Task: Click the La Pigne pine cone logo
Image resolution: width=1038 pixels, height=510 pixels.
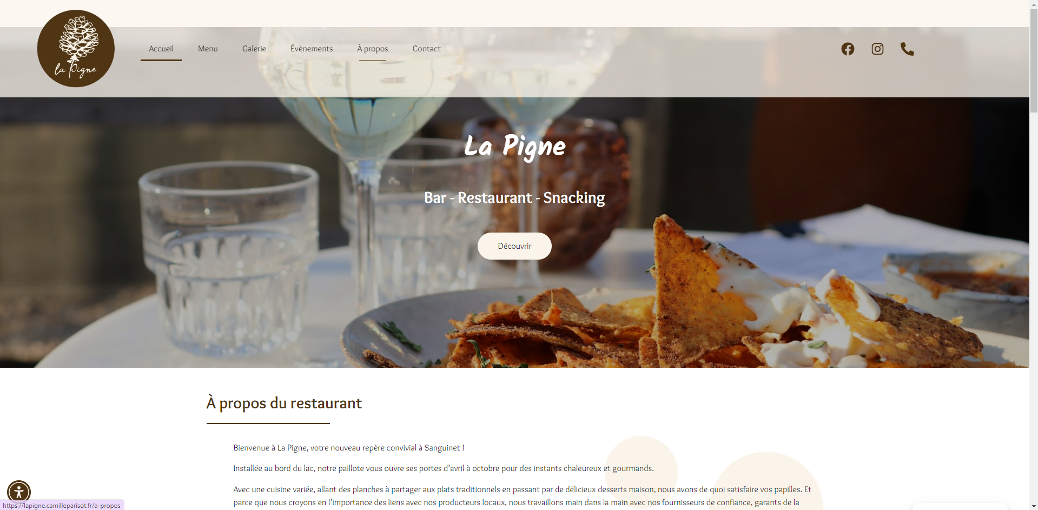Action: pyautogui.click(x=76, y=48)
